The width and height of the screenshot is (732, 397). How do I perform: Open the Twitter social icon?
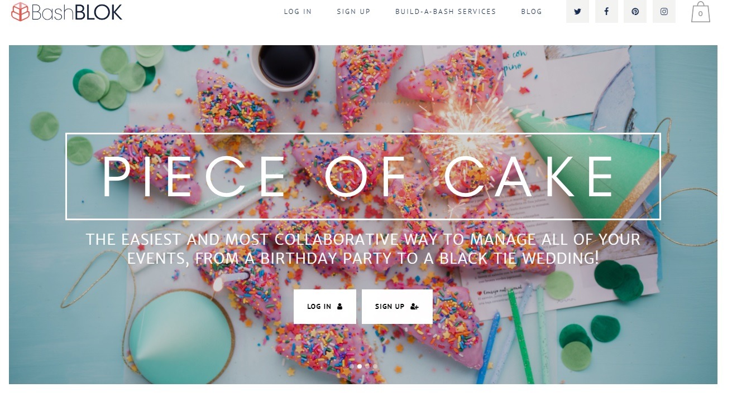(577, 11)
